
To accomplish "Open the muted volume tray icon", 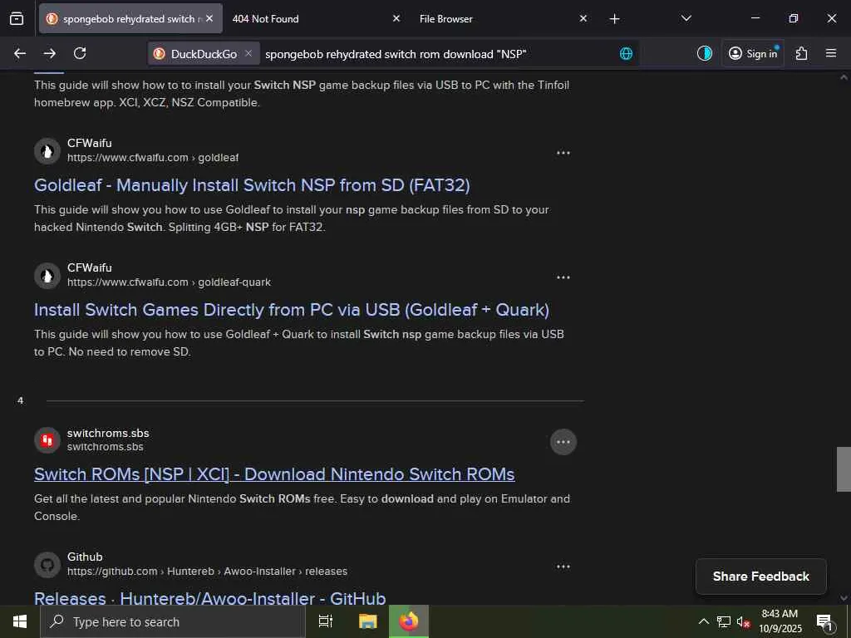I will [x=743, y=621].
